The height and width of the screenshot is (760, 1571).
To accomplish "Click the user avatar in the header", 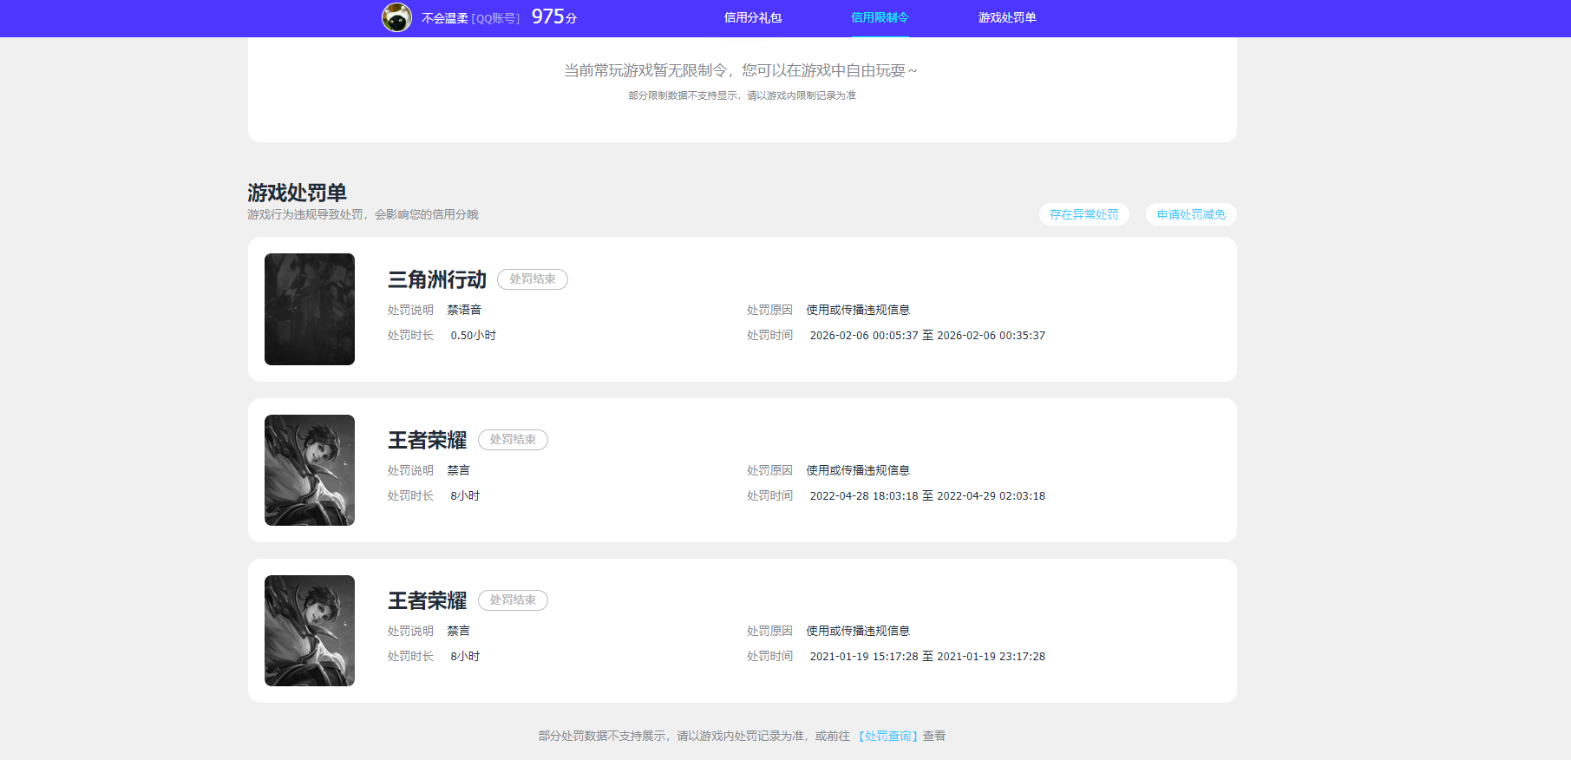I will tap(396, 17).
